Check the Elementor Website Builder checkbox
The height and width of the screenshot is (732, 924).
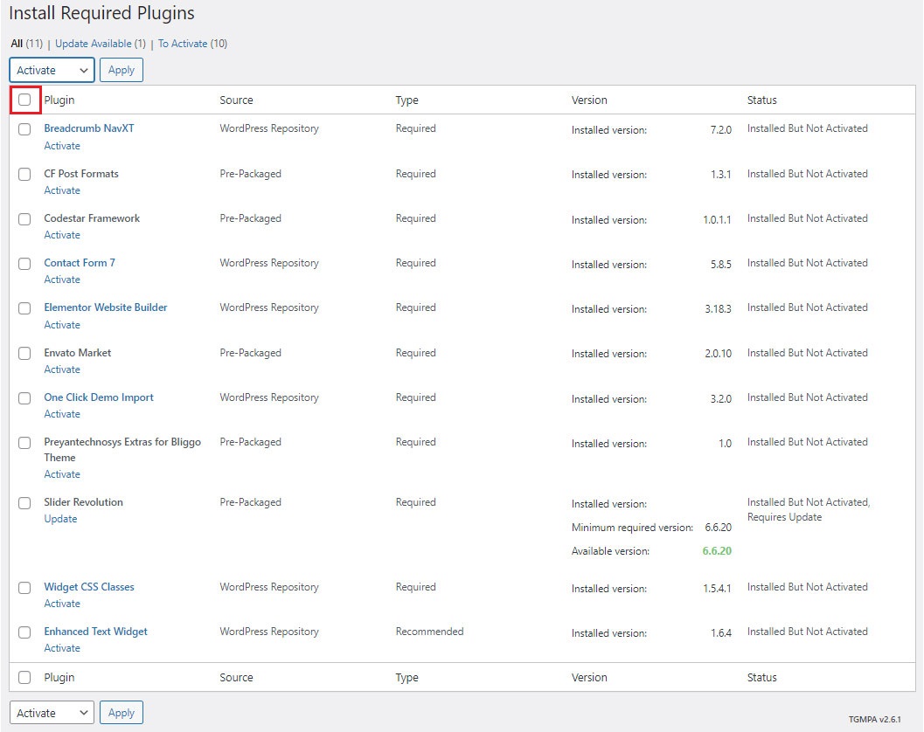point(24,308)
